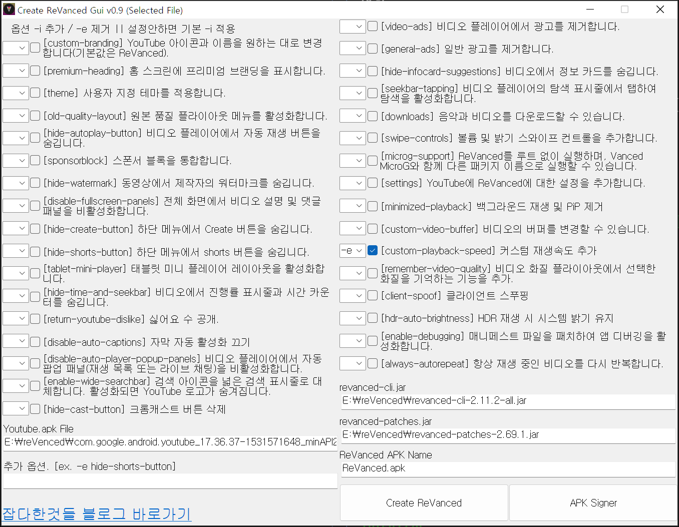Toggle hdr-auto-brightness checkbox
679x527 pixels.
[x=373, y=318]
